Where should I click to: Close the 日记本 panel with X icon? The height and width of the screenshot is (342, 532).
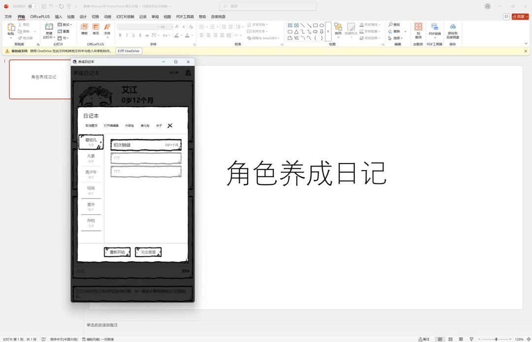coord(170,126)
